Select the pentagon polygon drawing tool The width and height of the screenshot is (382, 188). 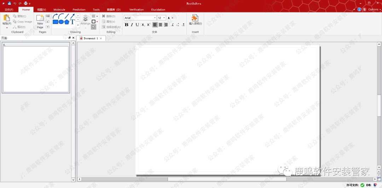pos(67,22)
